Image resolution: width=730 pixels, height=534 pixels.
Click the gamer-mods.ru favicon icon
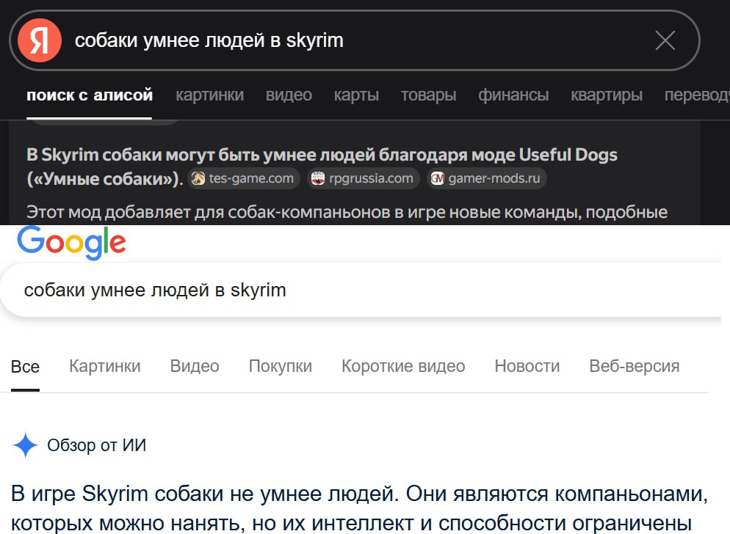pos(438,178)
